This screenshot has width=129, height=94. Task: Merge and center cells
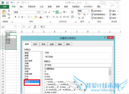click(72, 17)
